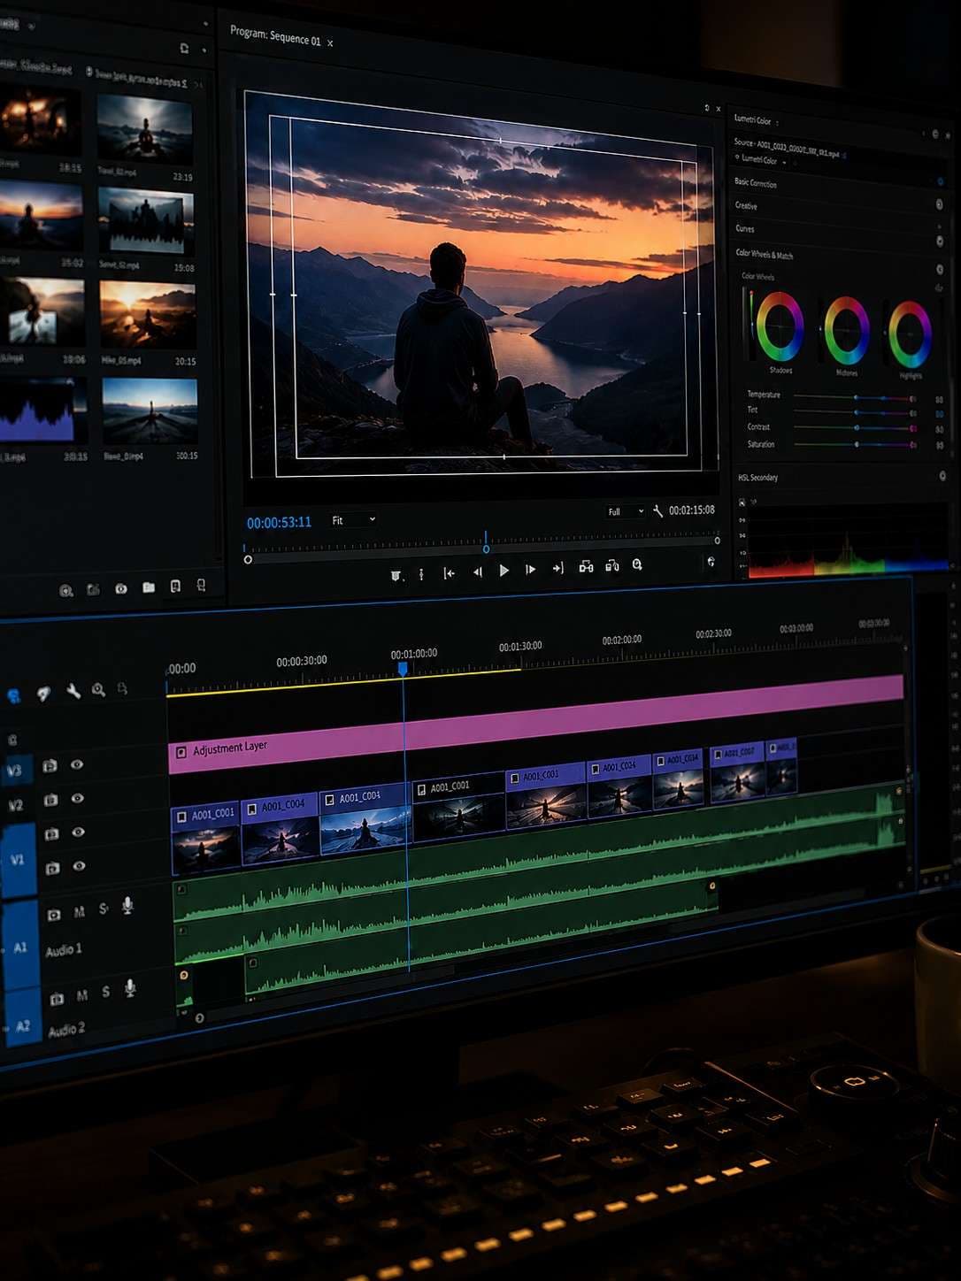The height and width of the screenshot is (1281, 961).
Task: Adjust the Temperature slider in Lumetri
Action: [x=853, y=398]
